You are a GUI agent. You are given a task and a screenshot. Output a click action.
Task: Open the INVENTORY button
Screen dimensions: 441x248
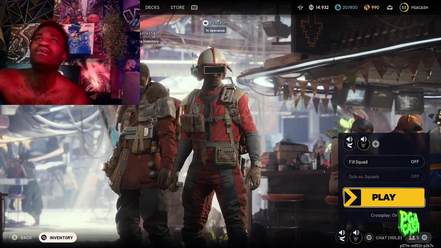(58, 238)
